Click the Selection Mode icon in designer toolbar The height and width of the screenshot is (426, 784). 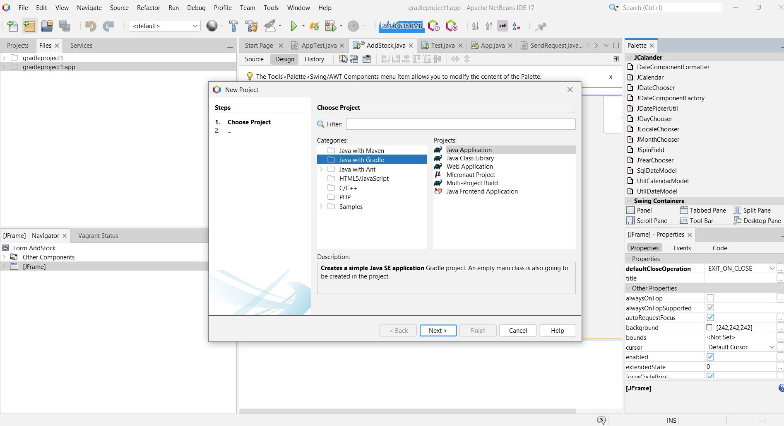(344, 59)
